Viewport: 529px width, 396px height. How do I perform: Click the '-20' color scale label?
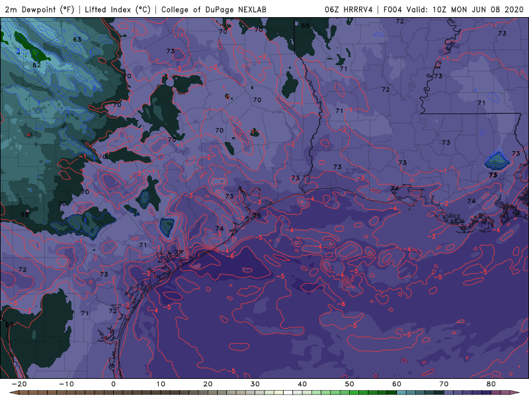(x=19, y=384)
